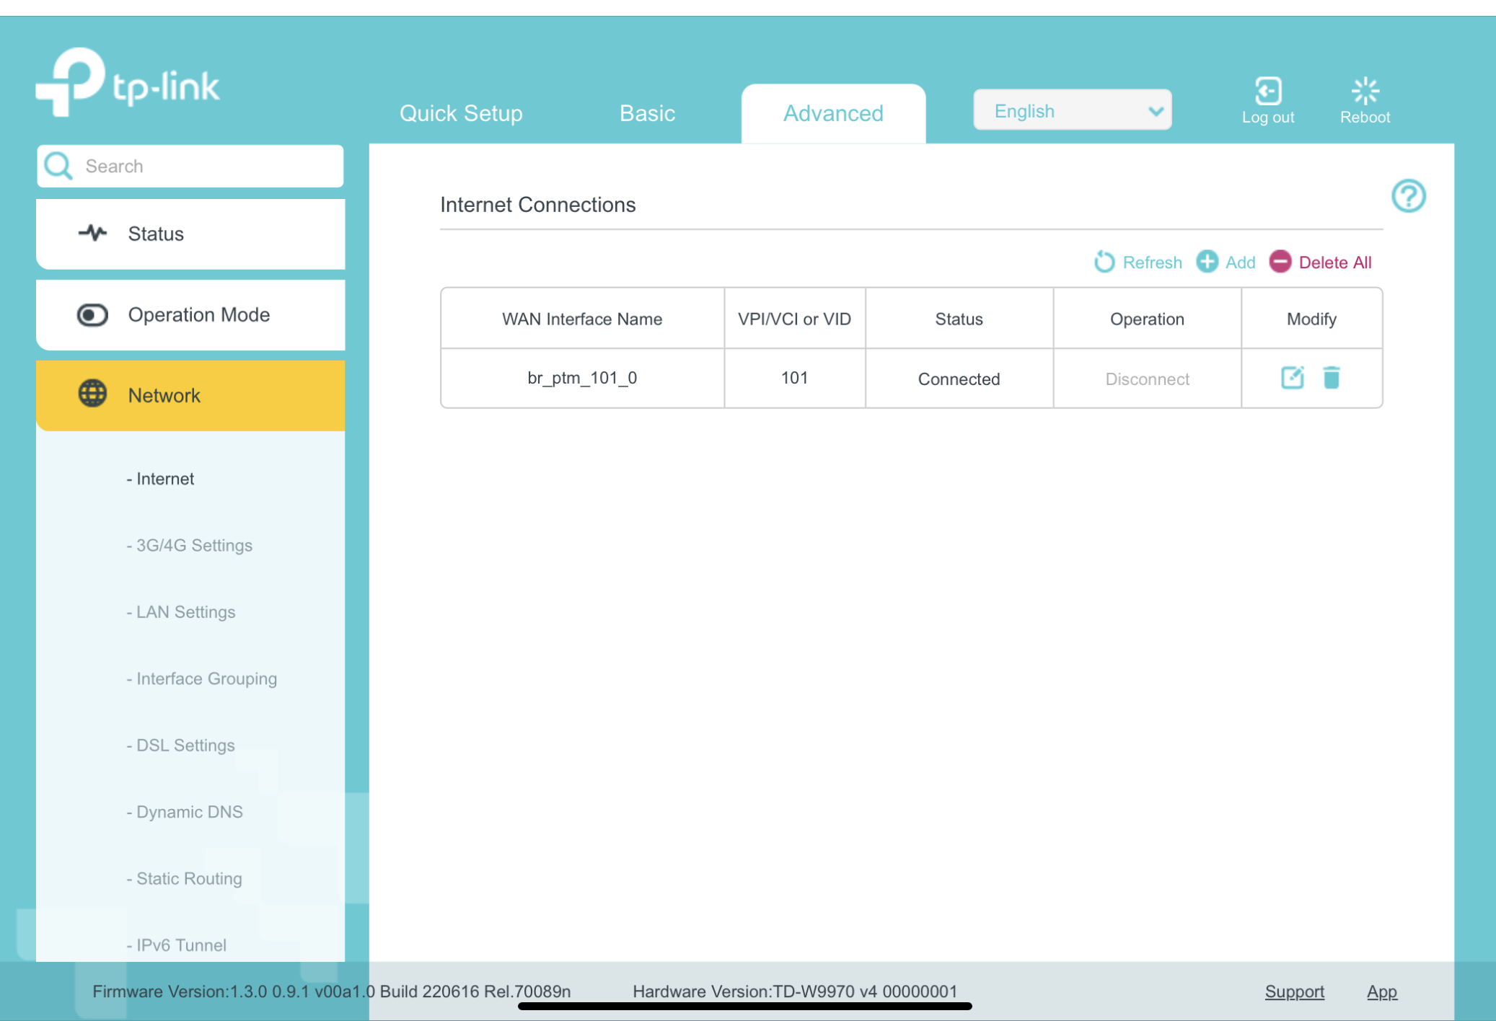Open the Support link in footer

1294,991
